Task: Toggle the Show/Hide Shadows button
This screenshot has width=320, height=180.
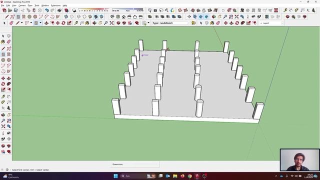Action: pos(74,10)
